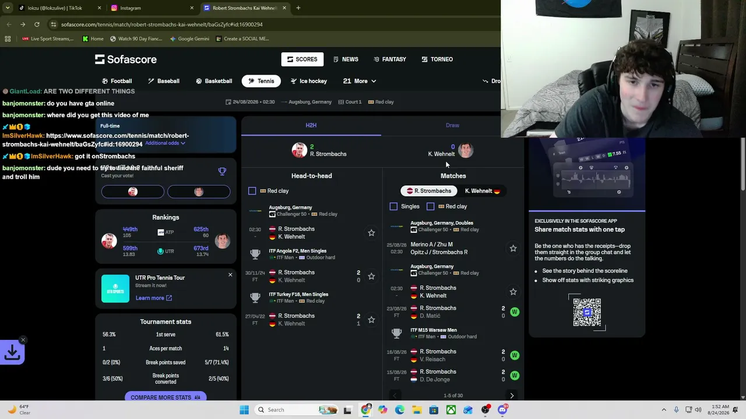
Task: Show hidden system tray icons
Action: [x=664, y=410]
